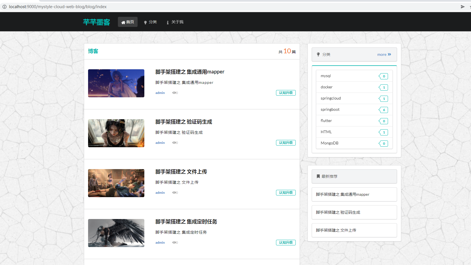Click the site info icon in address bar

coord(5,7)
